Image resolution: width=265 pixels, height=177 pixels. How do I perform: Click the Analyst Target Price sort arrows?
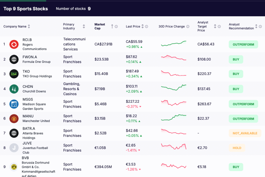215,26
